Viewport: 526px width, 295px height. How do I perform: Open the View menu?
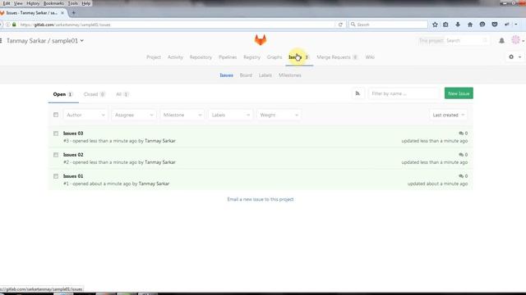(x=18, y=3)
